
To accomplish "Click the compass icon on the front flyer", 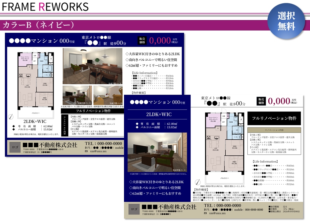I will click(197, 182).
